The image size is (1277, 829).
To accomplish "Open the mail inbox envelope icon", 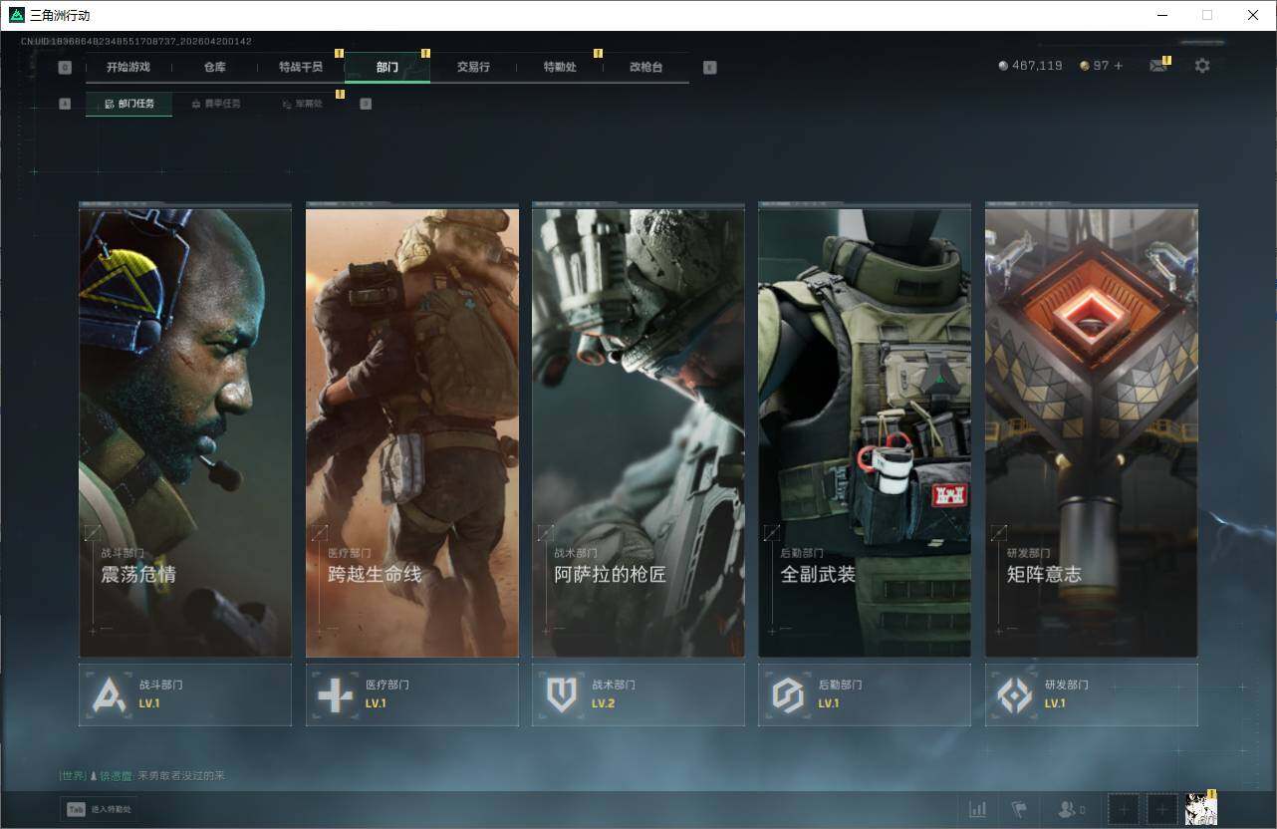I will coord(1157,66).
